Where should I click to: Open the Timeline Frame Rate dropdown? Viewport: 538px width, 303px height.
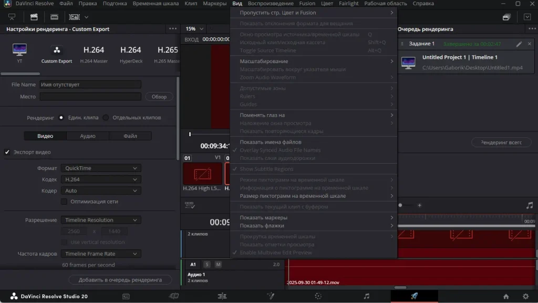(101, 254)
